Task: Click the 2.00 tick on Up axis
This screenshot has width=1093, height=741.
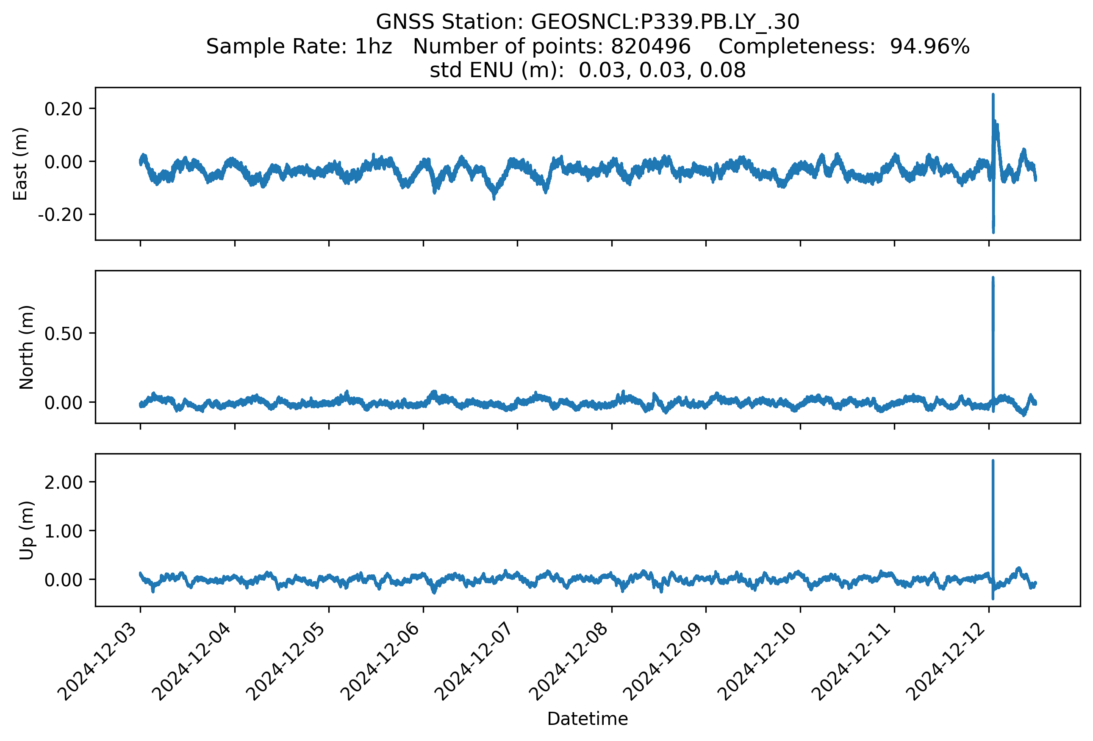Action: (x=64, y=482)
